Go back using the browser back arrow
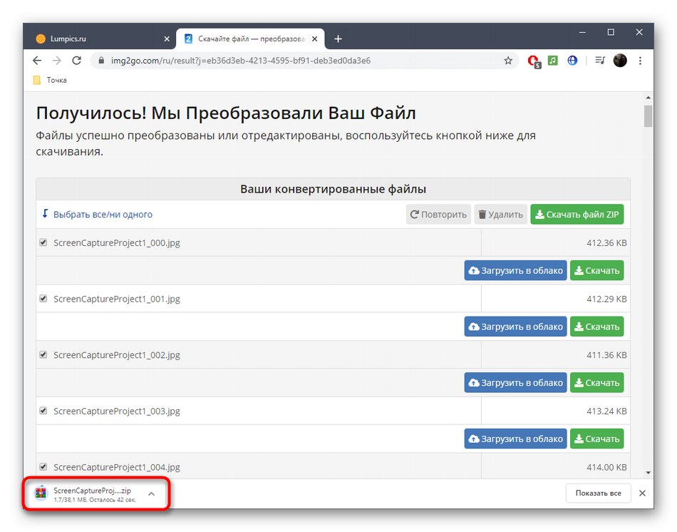Viewport: 677px width, 532px height. (37, 61)
